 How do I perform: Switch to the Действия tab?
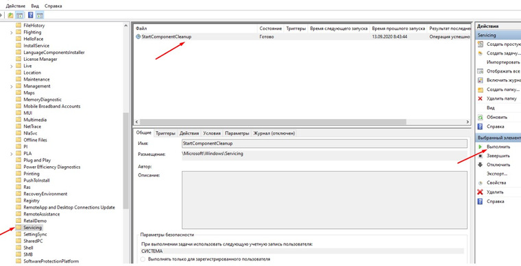189,133
